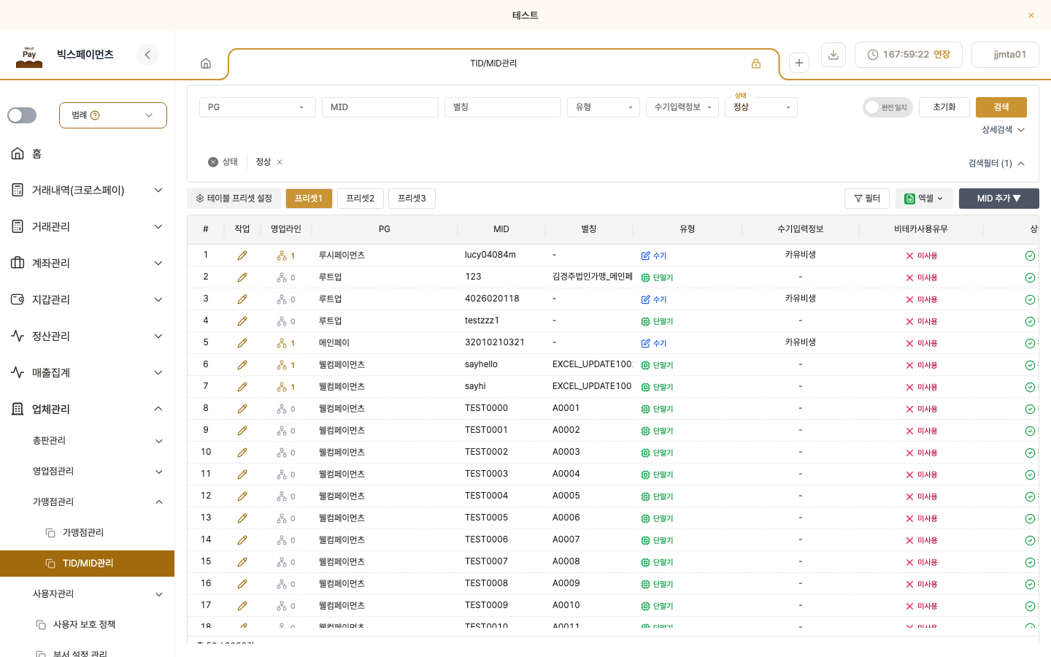Click the lock icon on TID/MID관리 tab
The width and height of the screenshot is (1051, 657).
[x=756, y=64]
